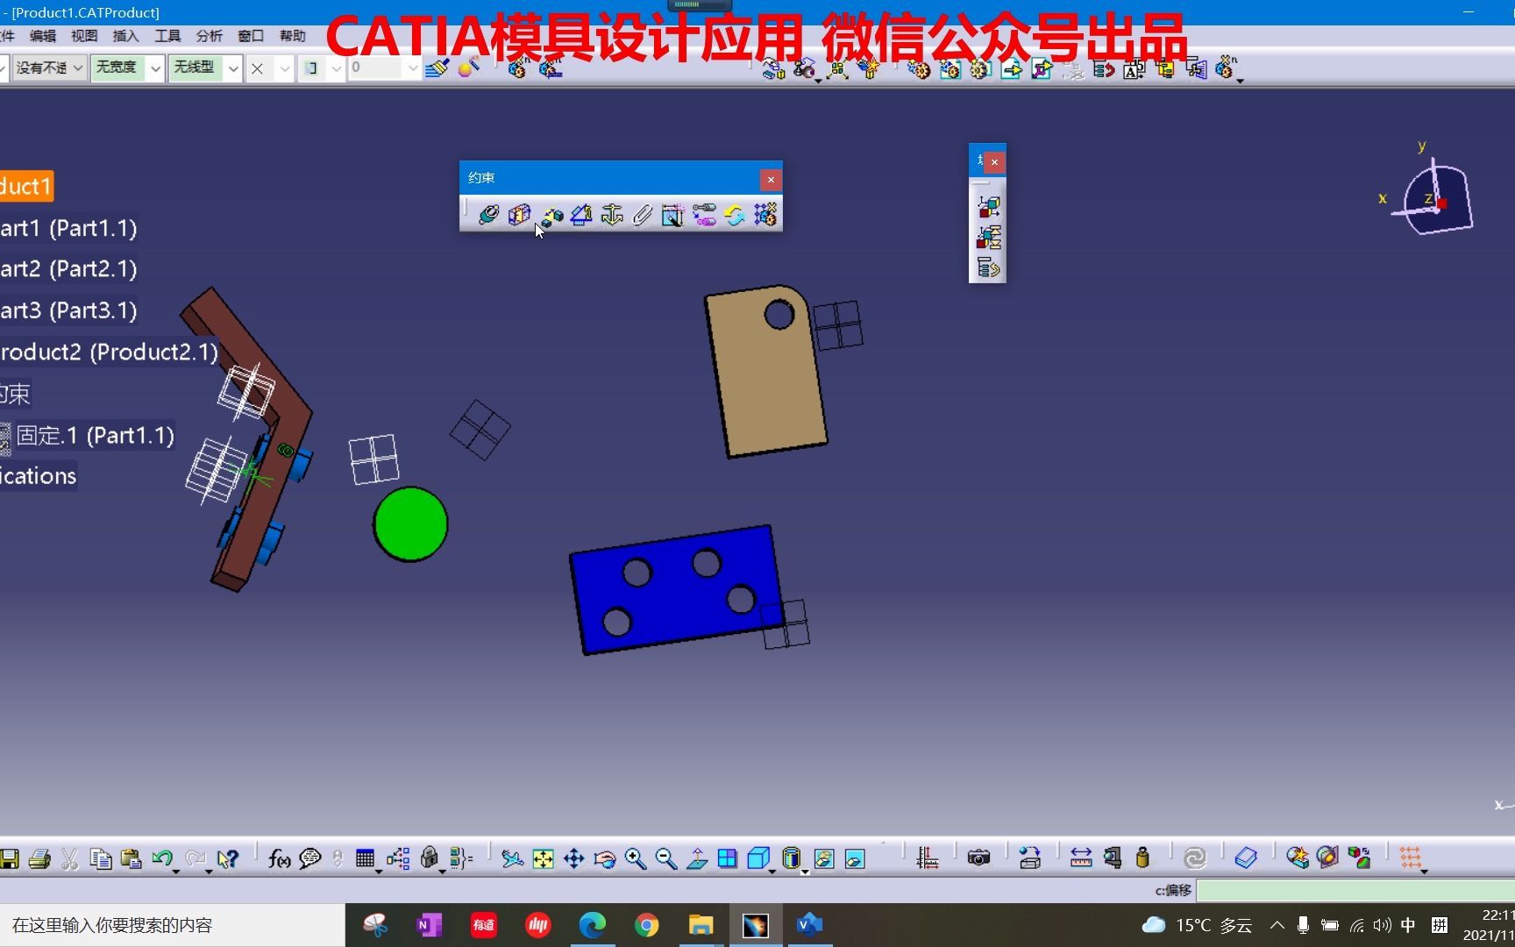Click the Paste icon

(132, 858)
